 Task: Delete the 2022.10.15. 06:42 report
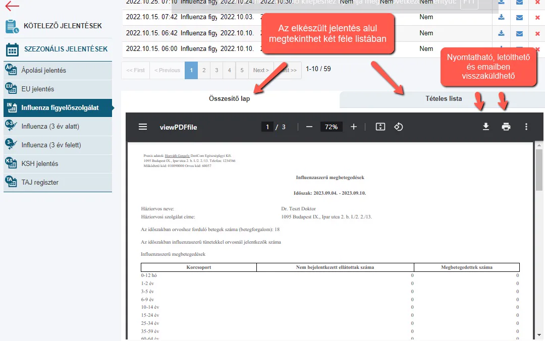[538, 33]
